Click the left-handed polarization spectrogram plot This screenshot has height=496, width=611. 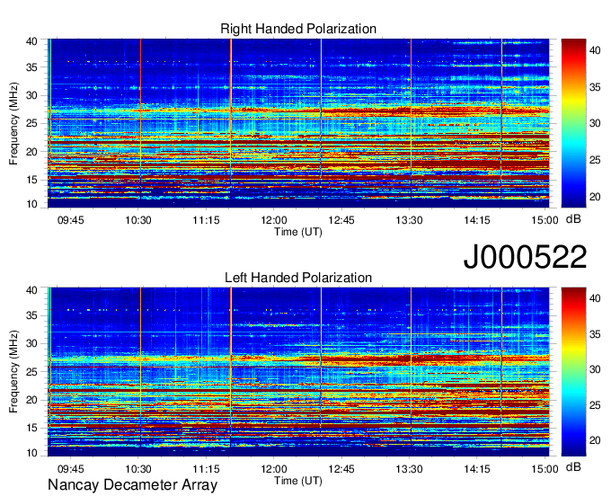point(298,372)
